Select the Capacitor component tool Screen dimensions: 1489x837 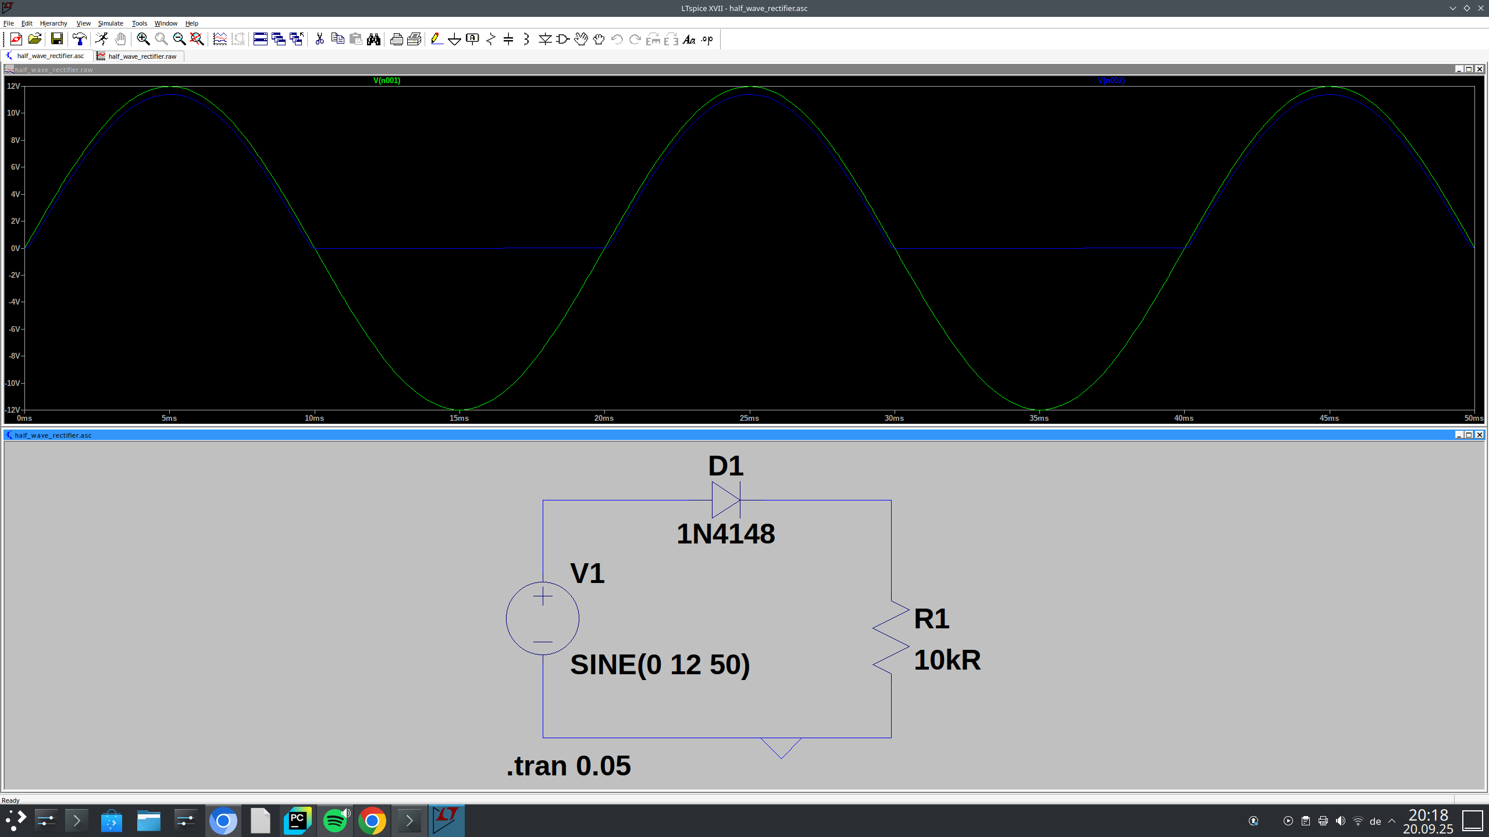click(x=508, y=39)
